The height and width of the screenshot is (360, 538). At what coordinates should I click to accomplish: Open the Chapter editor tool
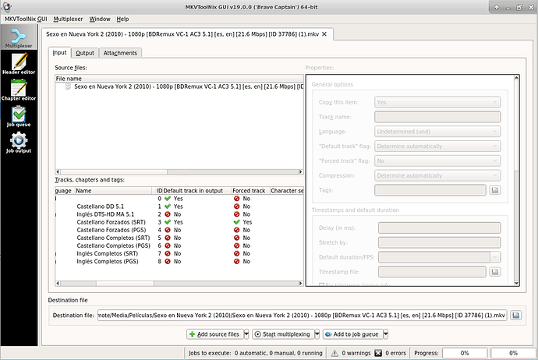tap(19, 90)
